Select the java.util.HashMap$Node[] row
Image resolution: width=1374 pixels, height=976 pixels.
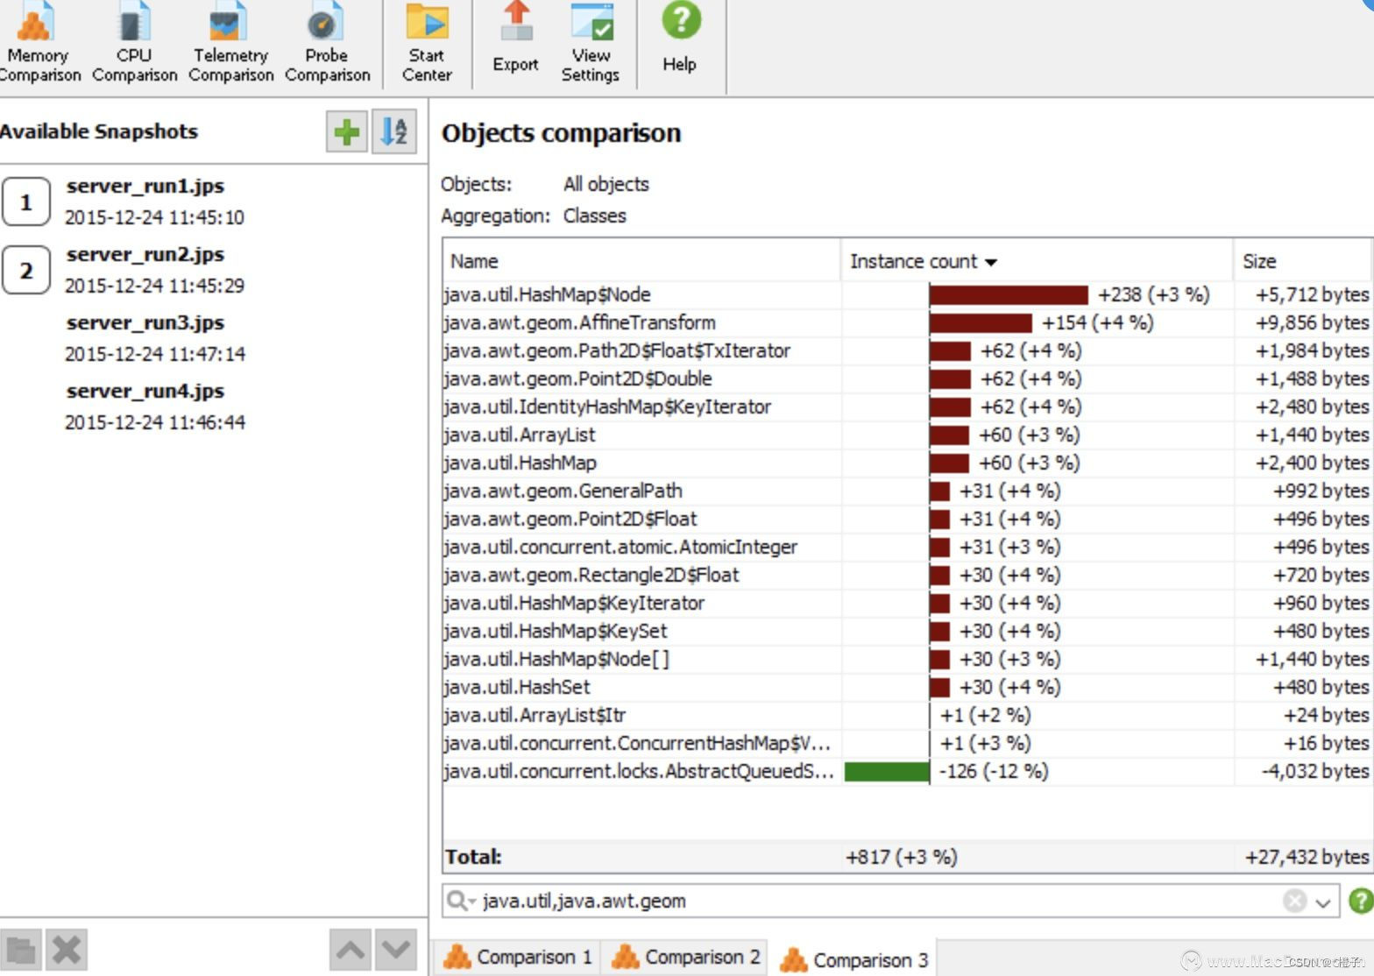[908, 659]
